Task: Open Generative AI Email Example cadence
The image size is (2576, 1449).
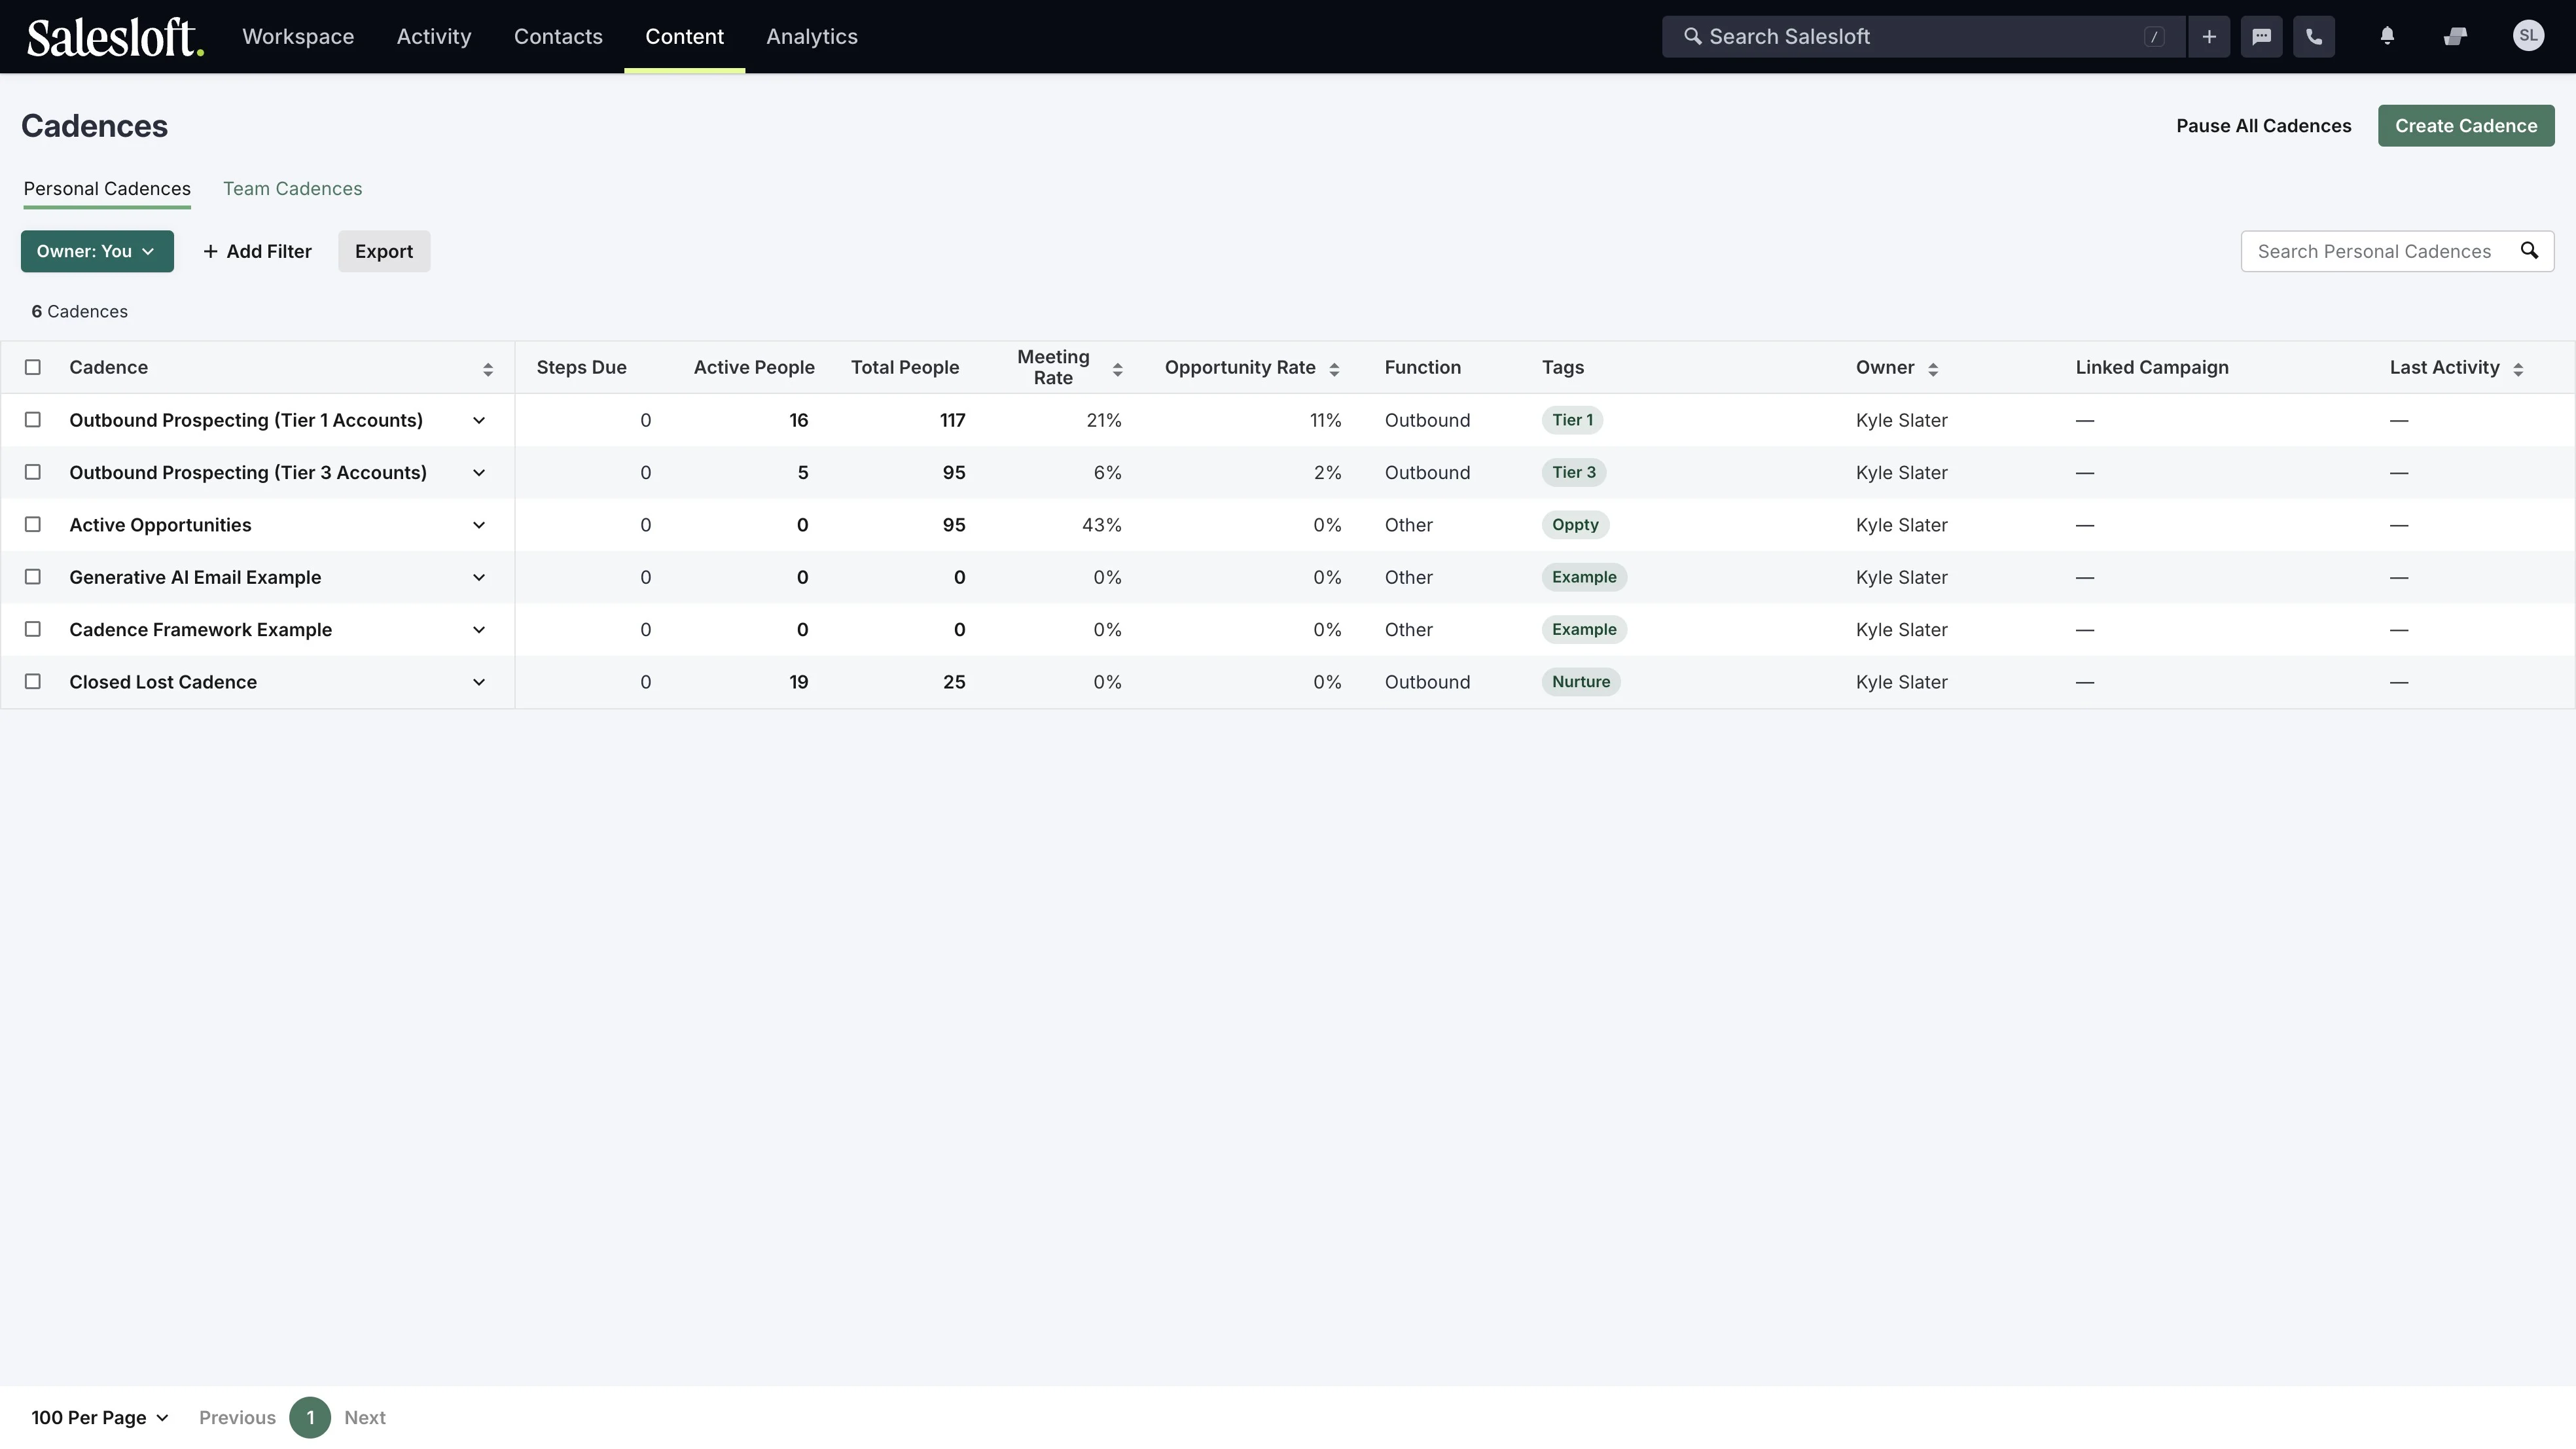Action: click(x=195, y=577)
